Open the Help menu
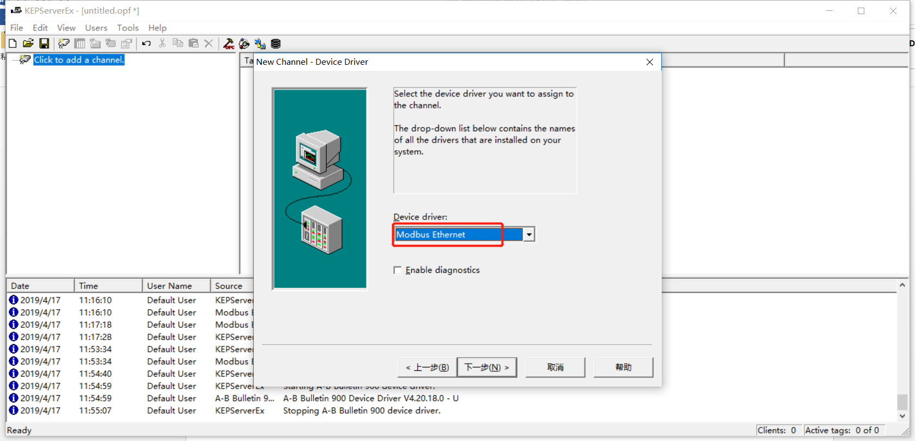This screenshot has height=441, width=915. tap(157, 28)
